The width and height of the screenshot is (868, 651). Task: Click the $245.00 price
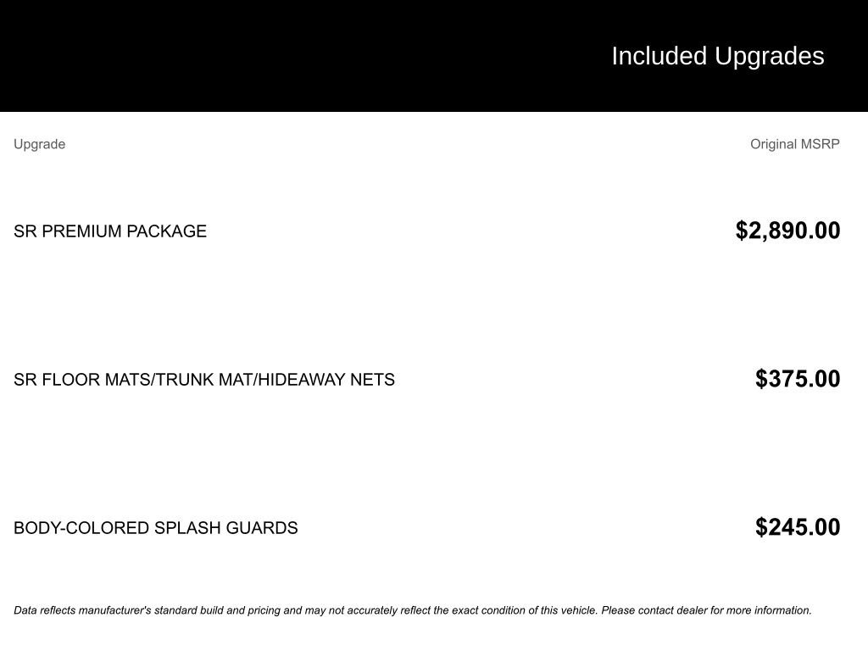point(798,527)
